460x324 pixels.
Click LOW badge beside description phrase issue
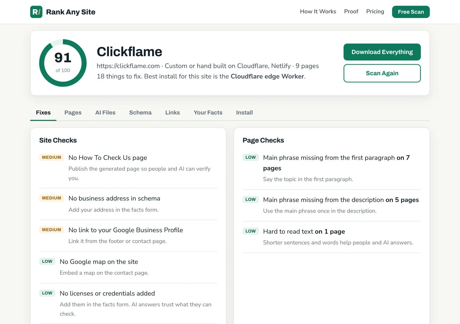point(250,199)
